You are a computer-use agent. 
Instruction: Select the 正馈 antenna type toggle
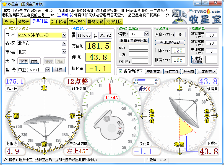pos(24,62)
